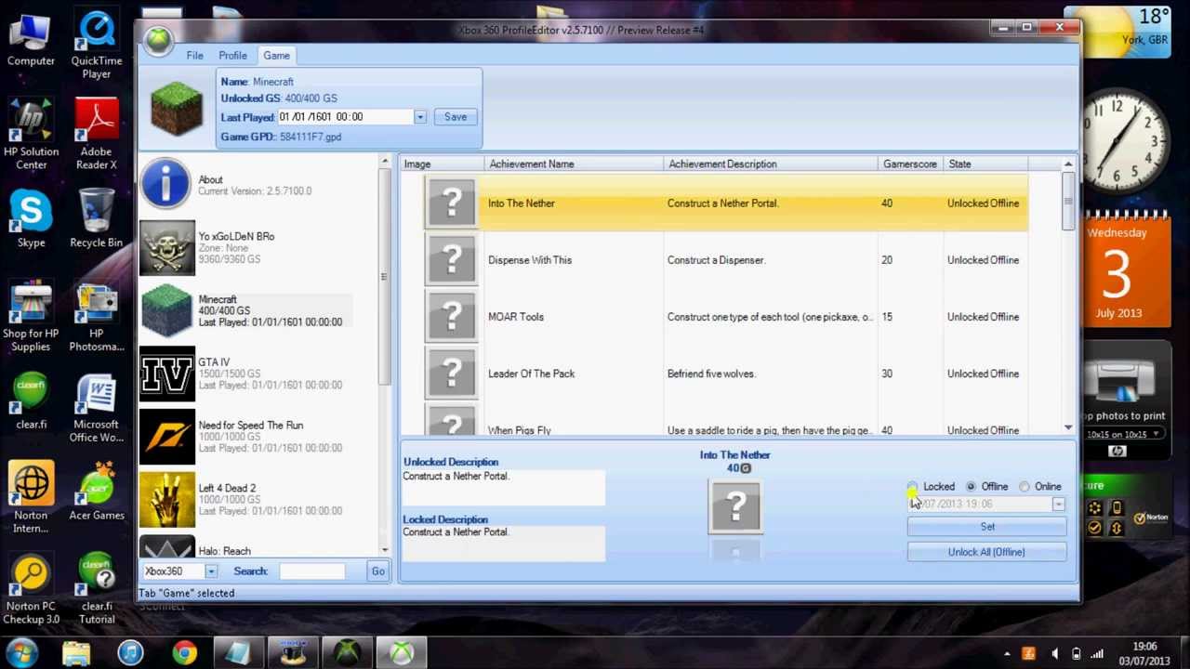Switch to the Game tab

click(x=276, y=56)
